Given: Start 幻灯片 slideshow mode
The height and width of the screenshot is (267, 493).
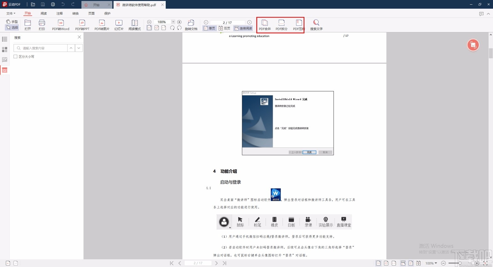Looking at the screenshot, I should click(119, 25).
